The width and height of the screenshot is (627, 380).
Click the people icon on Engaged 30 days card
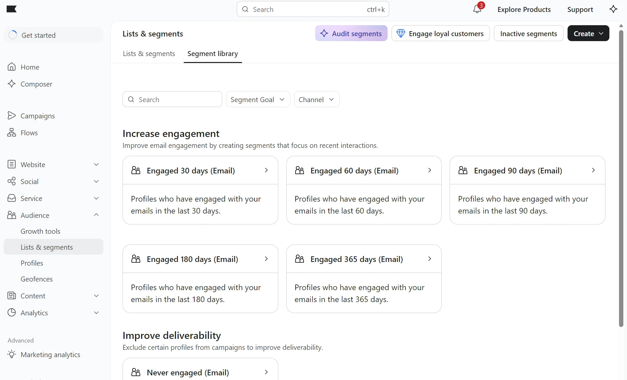[x=136, y=170]
